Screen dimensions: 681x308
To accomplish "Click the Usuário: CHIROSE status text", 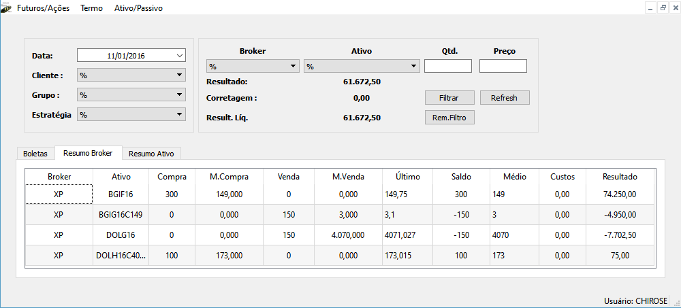I will (635, 301).
